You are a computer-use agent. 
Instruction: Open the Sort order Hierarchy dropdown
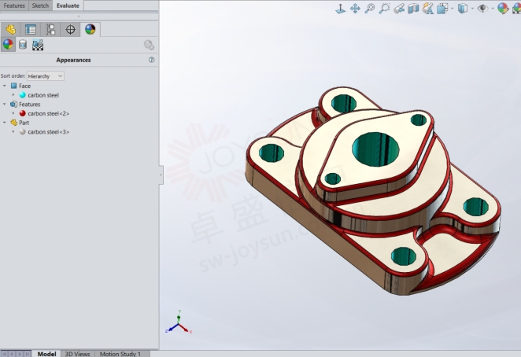pos(46,75)
